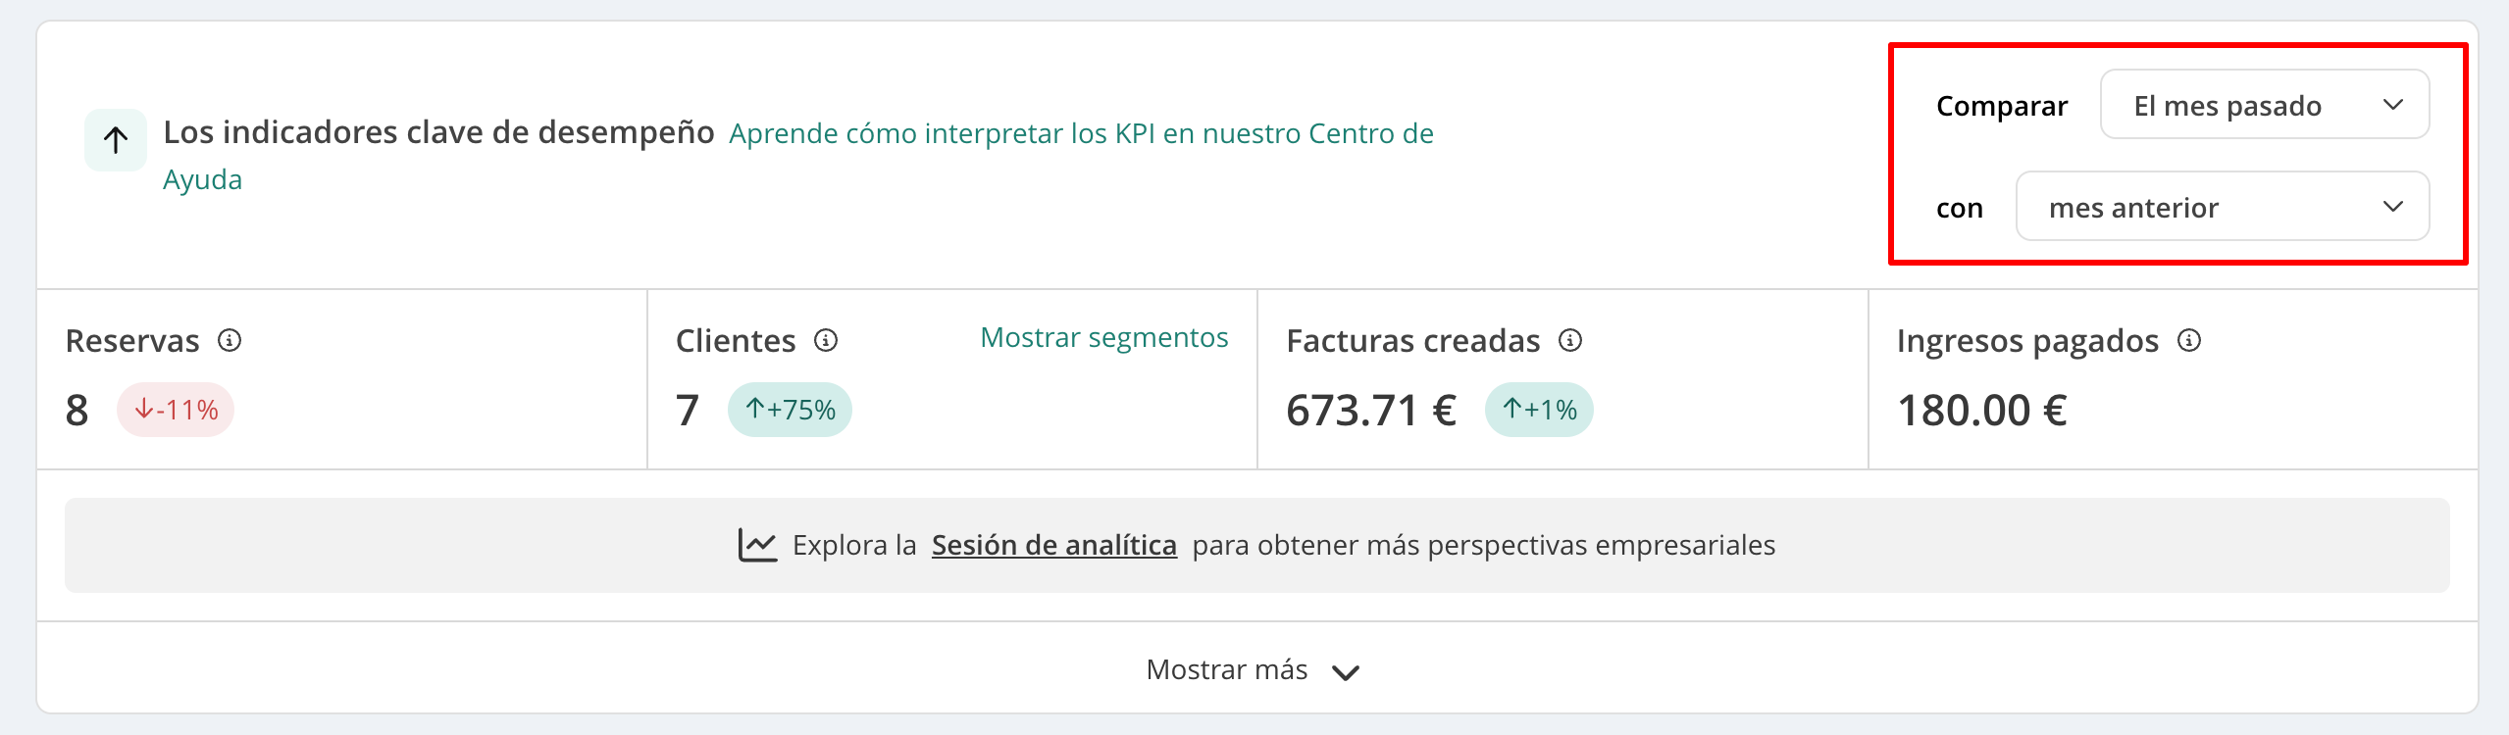
Task: Click the info icon next to Facturas creadas
Action: 1570,340
